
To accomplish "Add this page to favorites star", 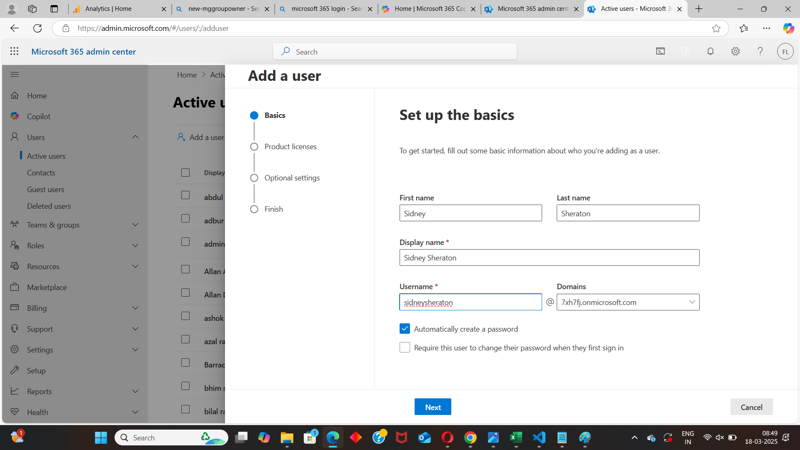I will (x=716, y=28).
